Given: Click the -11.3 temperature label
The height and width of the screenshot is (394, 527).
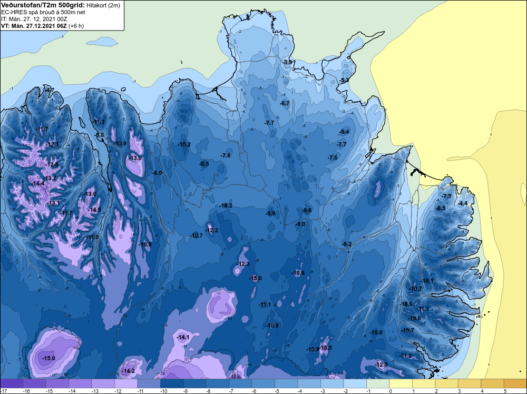Looking at the screenshot, I should point(99,122).
